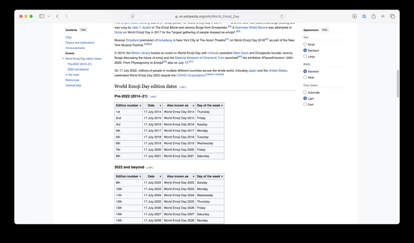414x243 pixels.
Task: Open a new tab with plus icon
Action: pyautogui.click(x=383, y=17)
